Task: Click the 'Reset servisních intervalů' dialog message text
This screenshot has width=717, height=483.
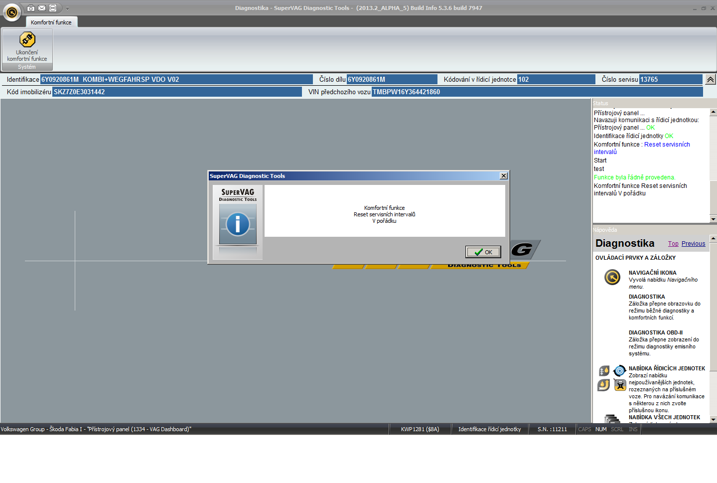Action: tap(384, 214)
